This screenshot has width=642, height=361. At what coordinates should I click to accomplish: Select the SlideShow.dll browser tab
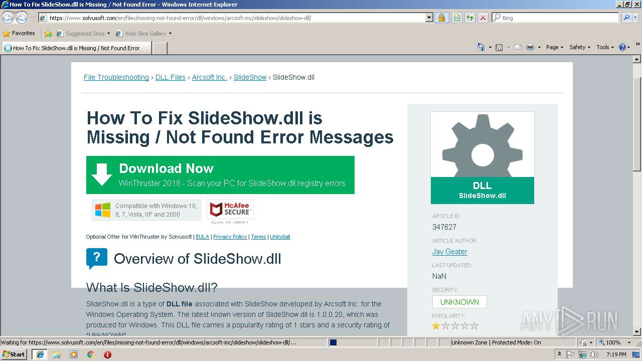pos(76,48)
